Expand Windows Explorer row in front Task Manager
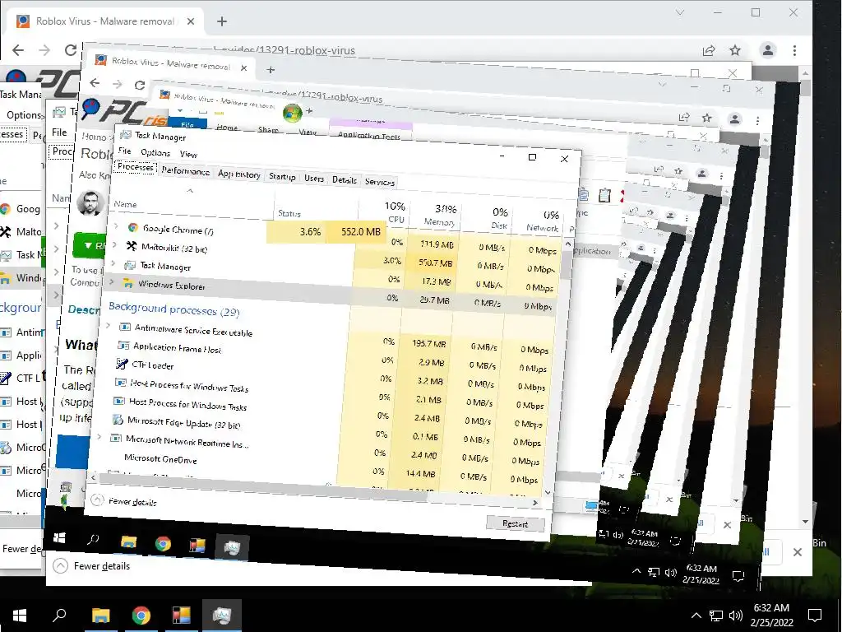The image size is (842, 632). pos(111,281)
